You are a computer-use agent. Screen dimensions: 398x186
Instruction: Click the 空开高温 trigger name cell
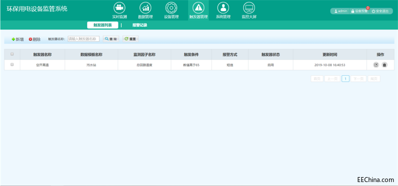[42, 65]
